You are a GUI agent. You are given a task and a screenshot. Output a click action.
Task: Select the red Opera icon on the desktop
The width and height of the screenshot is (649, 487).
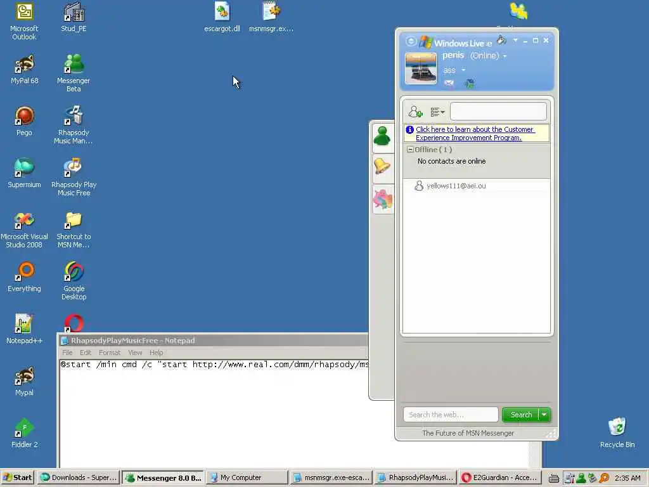[x=74, y=323]
